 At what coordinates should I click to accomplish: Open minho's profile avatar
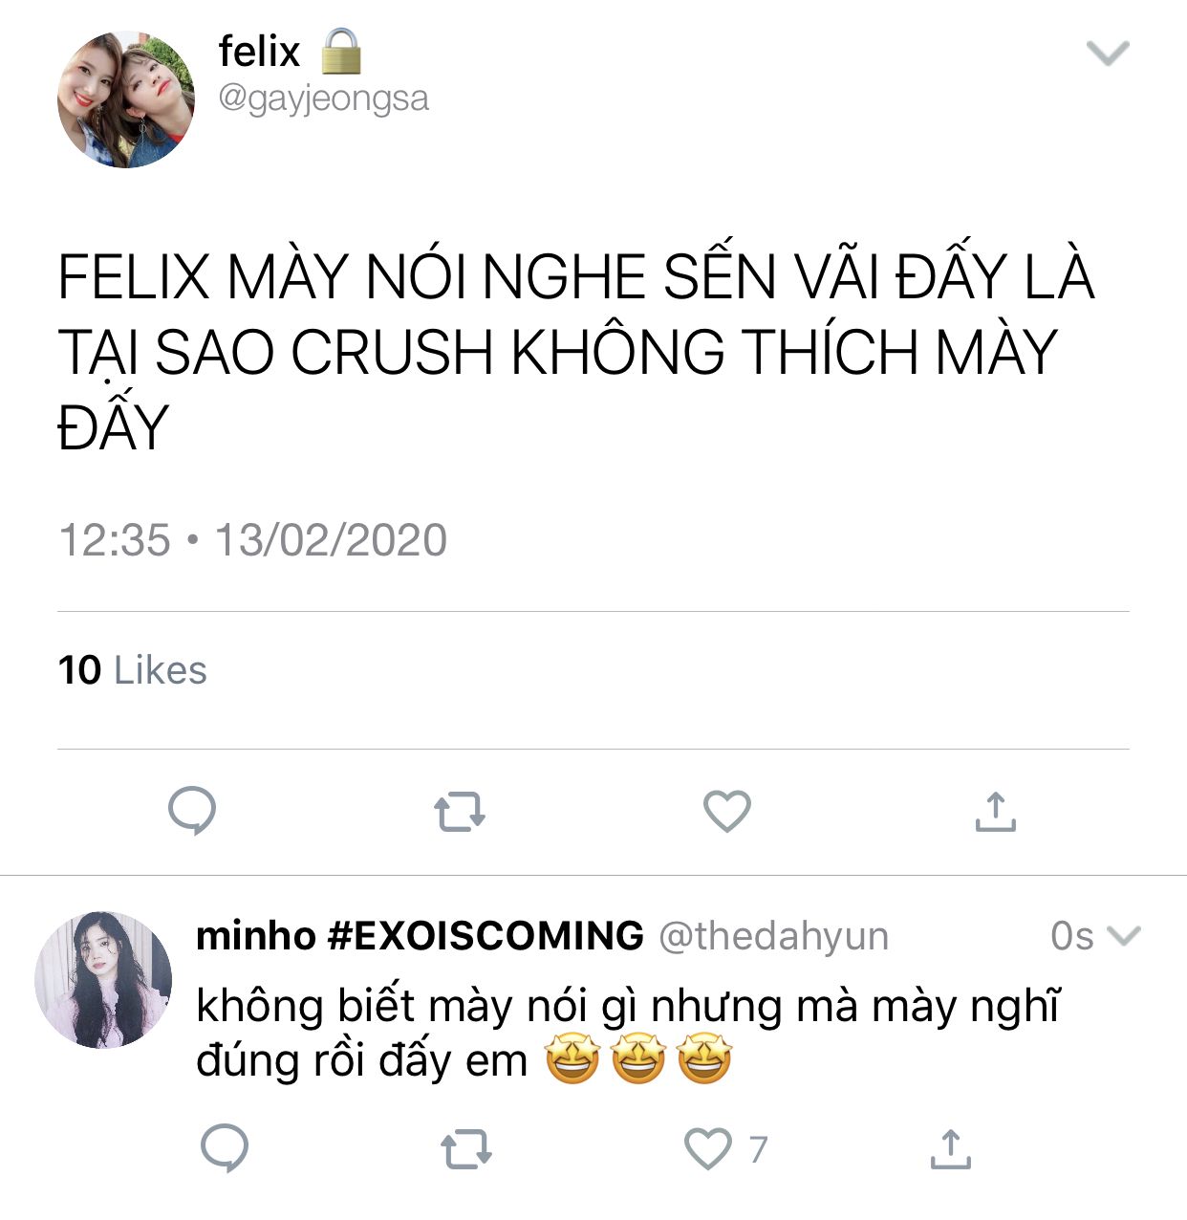click(103, 980)
